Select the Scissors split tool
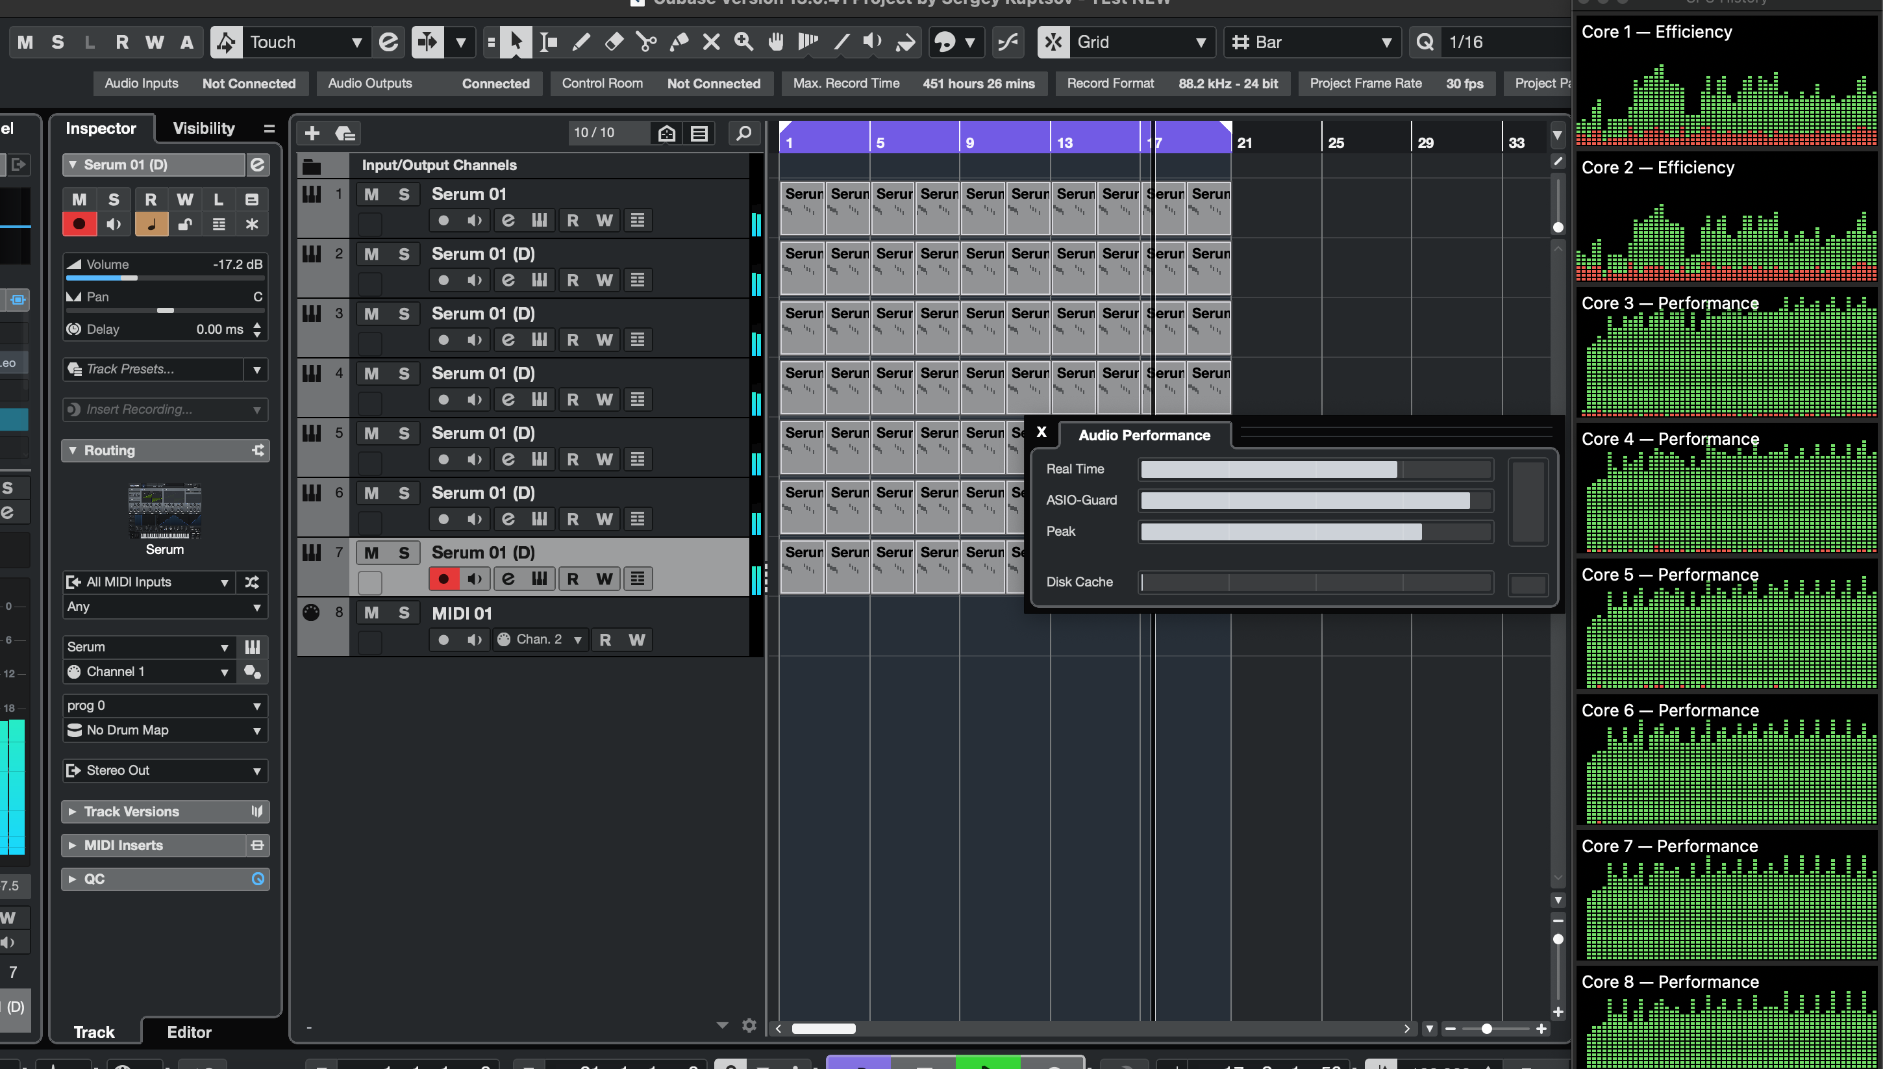 pyautogui.click(x=646, y=42)
